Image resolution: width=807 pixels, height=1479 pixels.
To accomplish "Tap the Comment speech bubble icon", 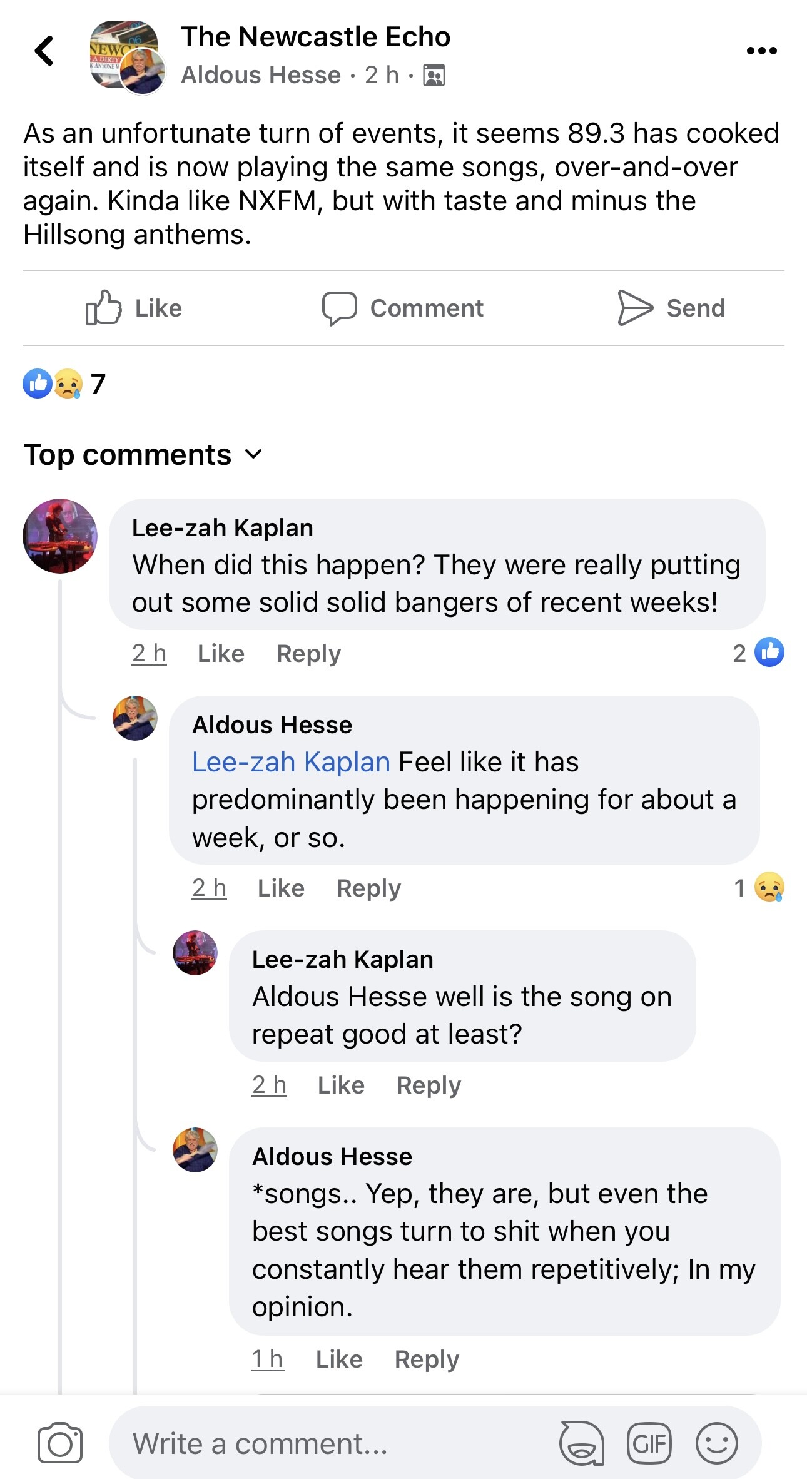I will (x=339, y=308).
